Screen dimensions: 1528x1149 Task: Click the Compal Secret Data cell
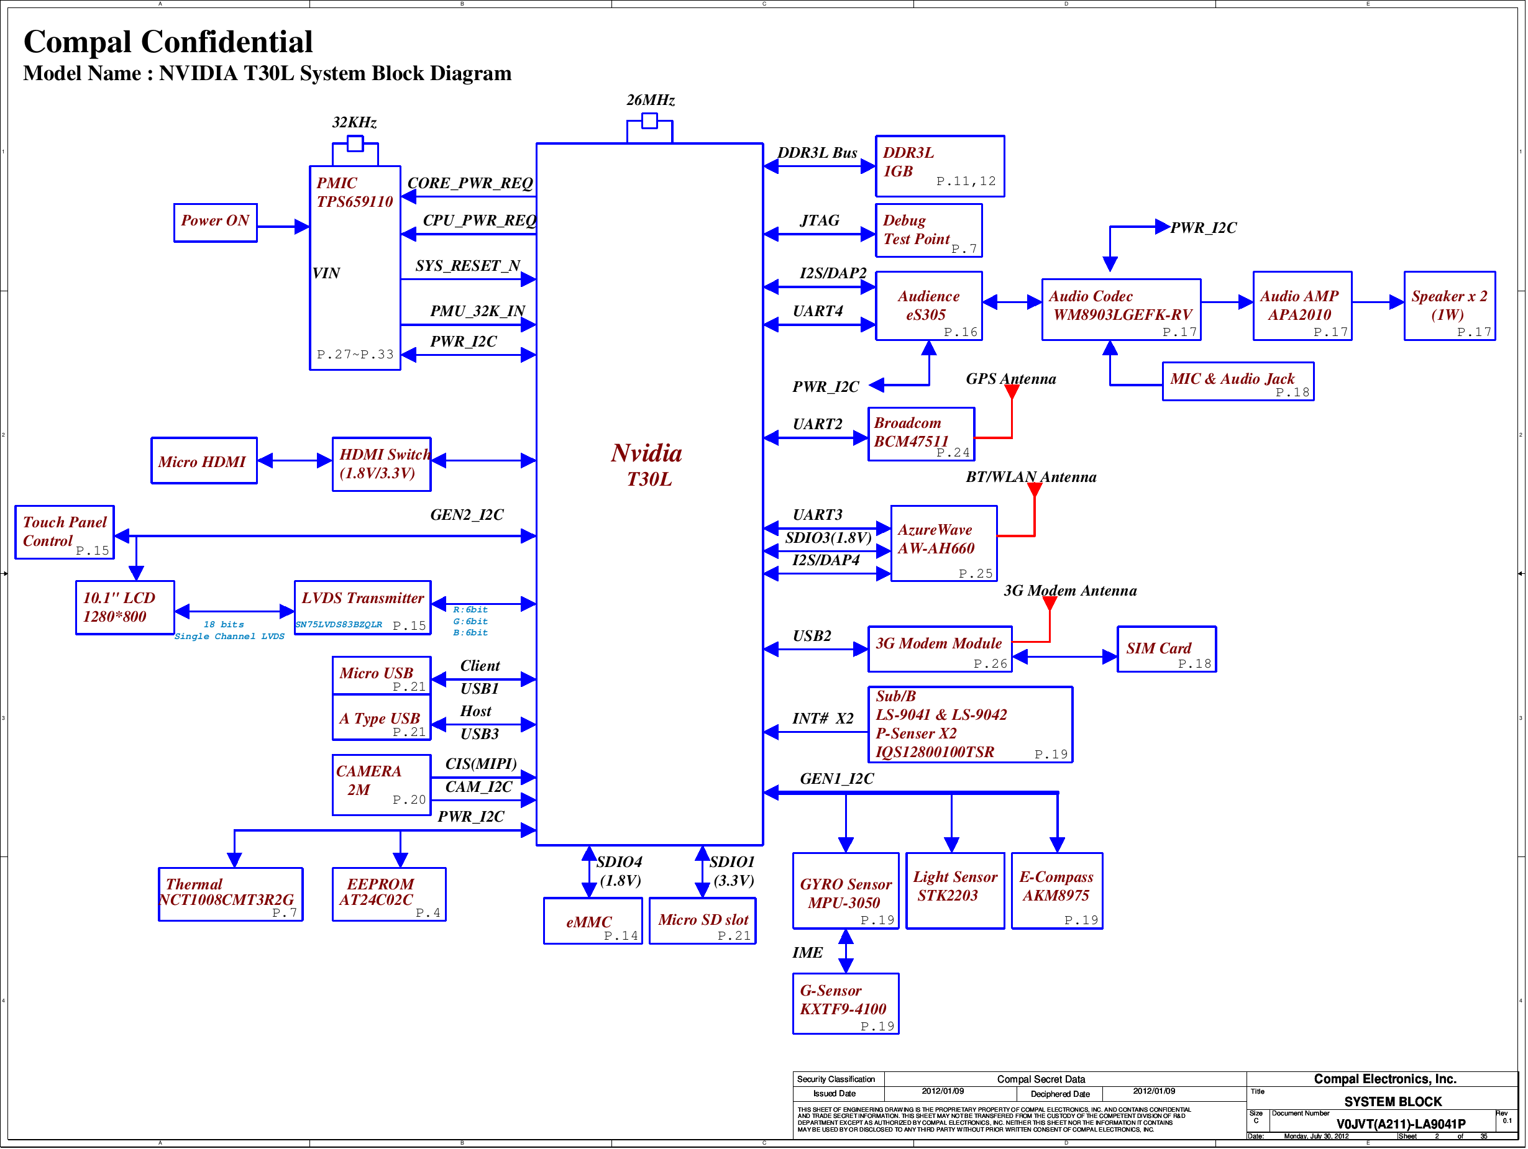(1040, 1079)
